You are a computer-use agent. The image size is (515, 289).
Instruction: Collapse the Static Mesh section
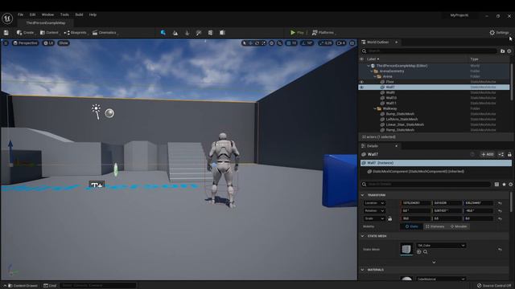[362, 236]
